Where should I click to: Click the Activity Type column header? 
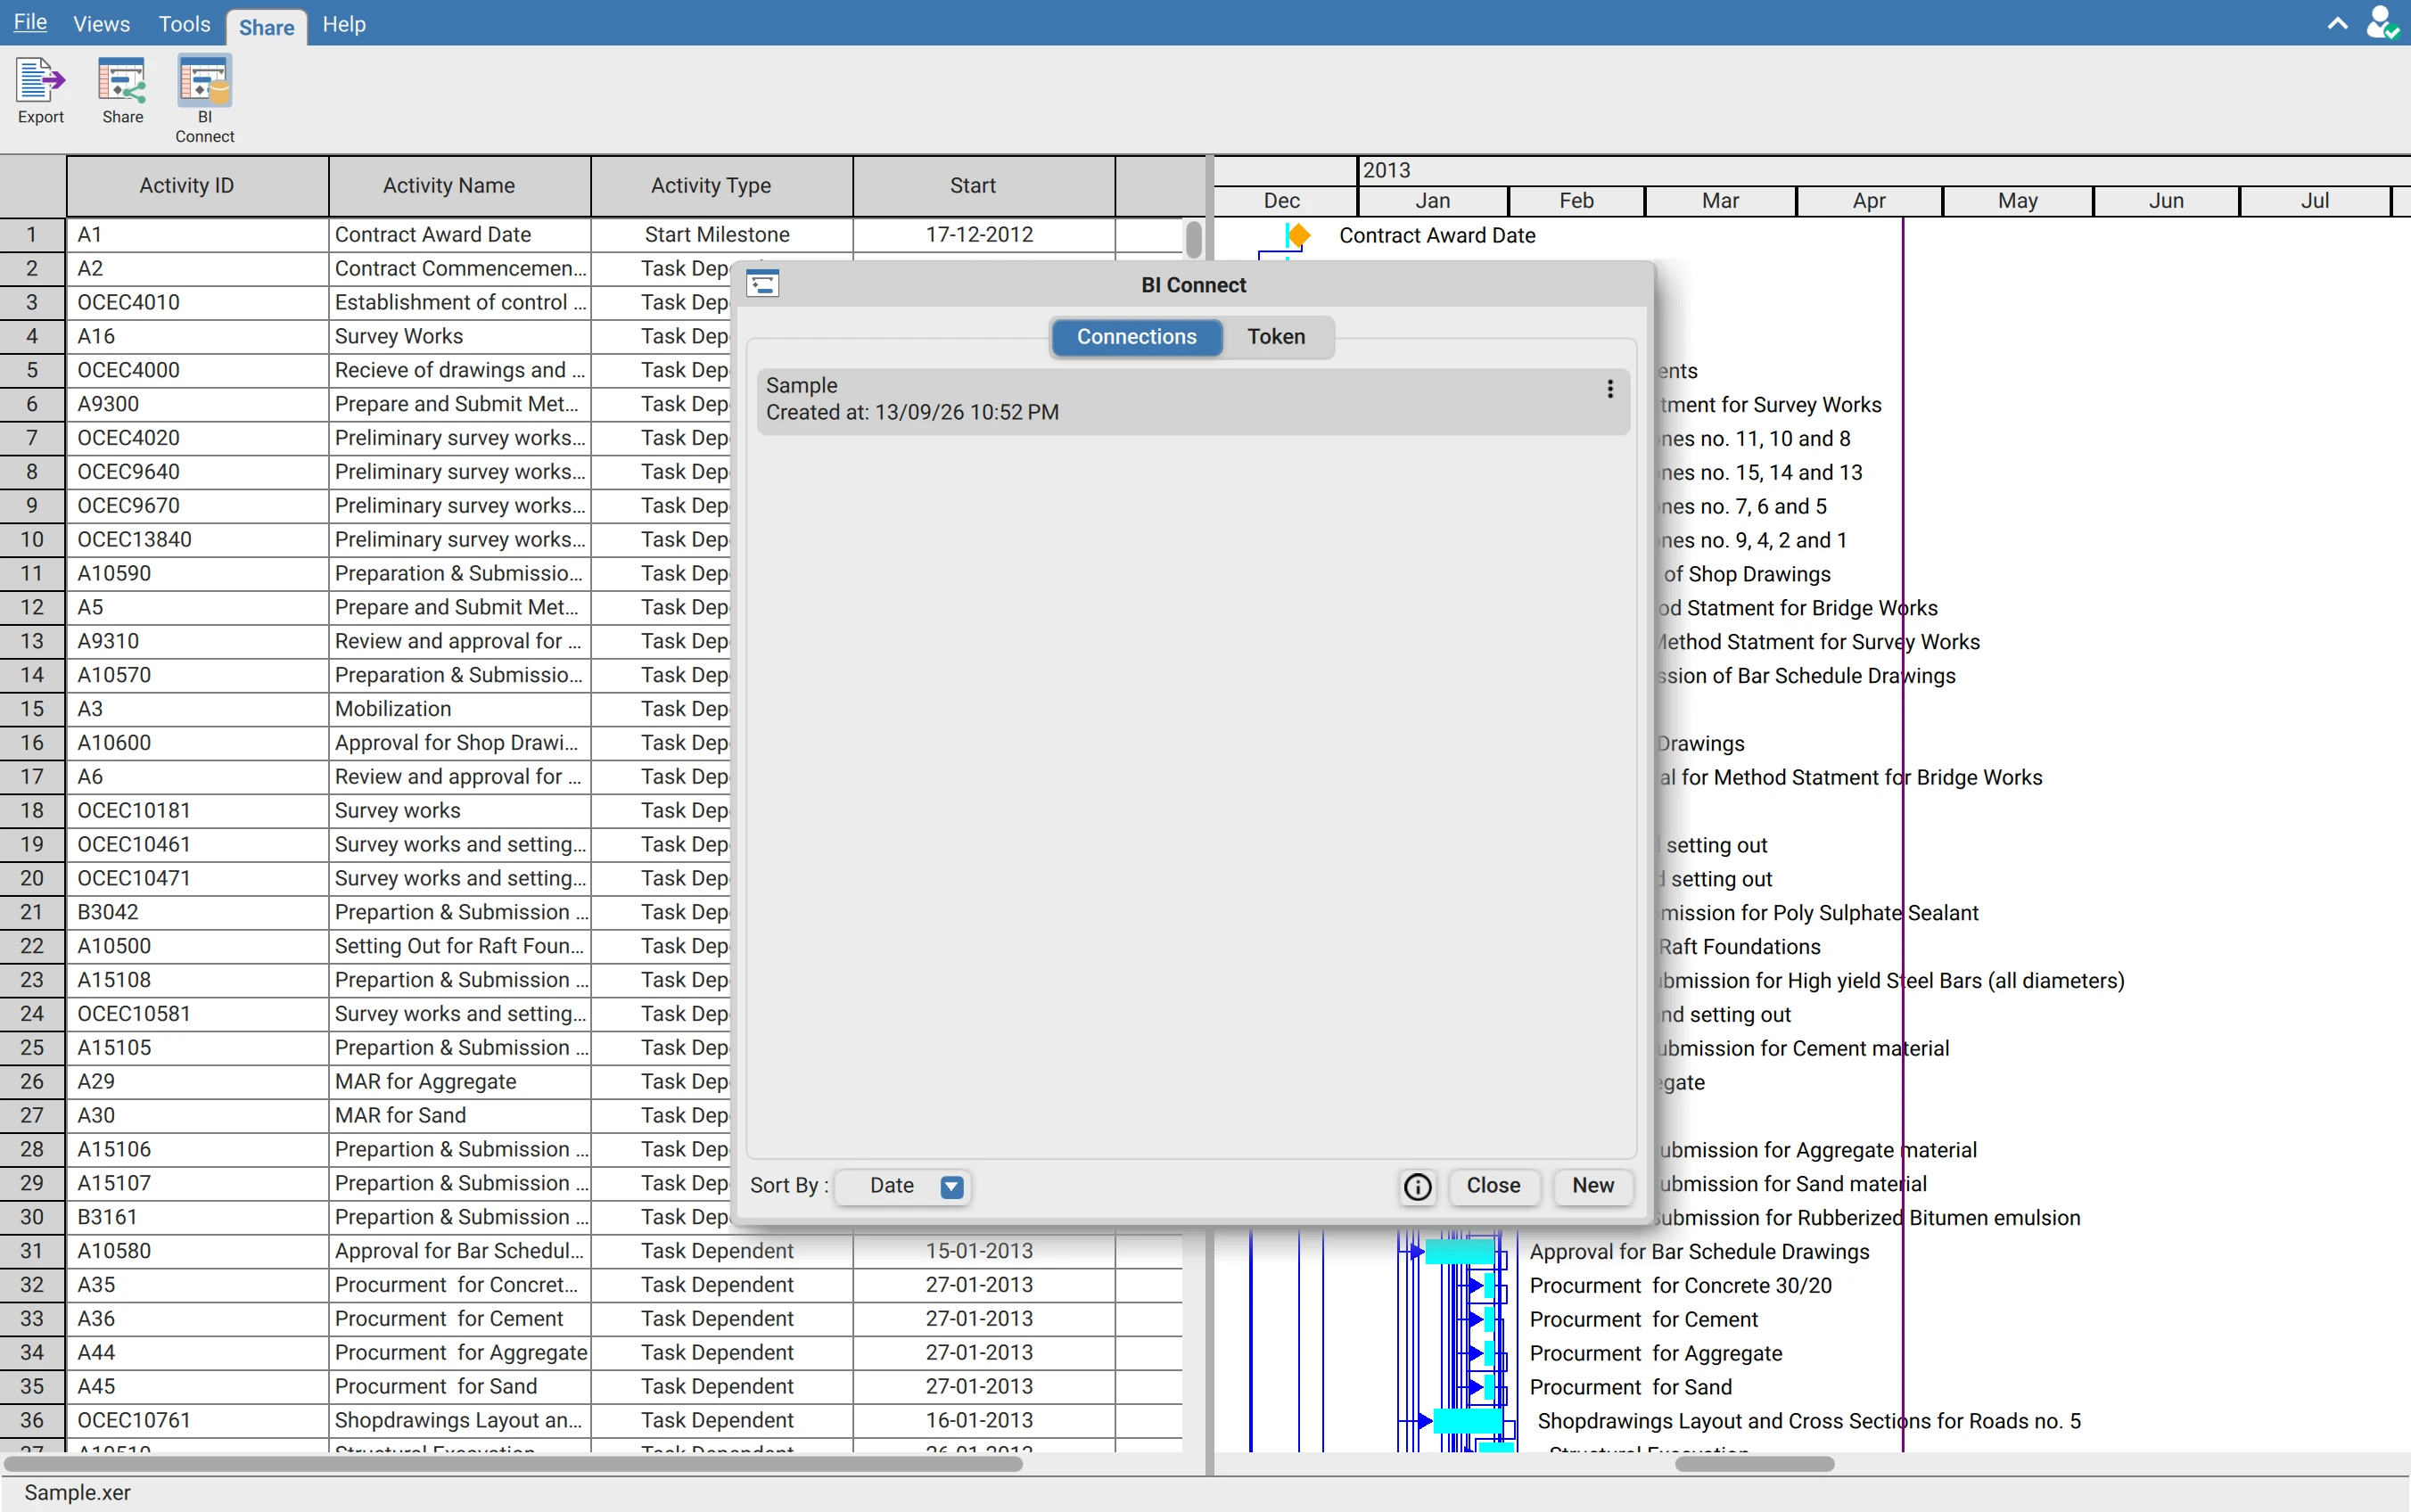(721, 186)
